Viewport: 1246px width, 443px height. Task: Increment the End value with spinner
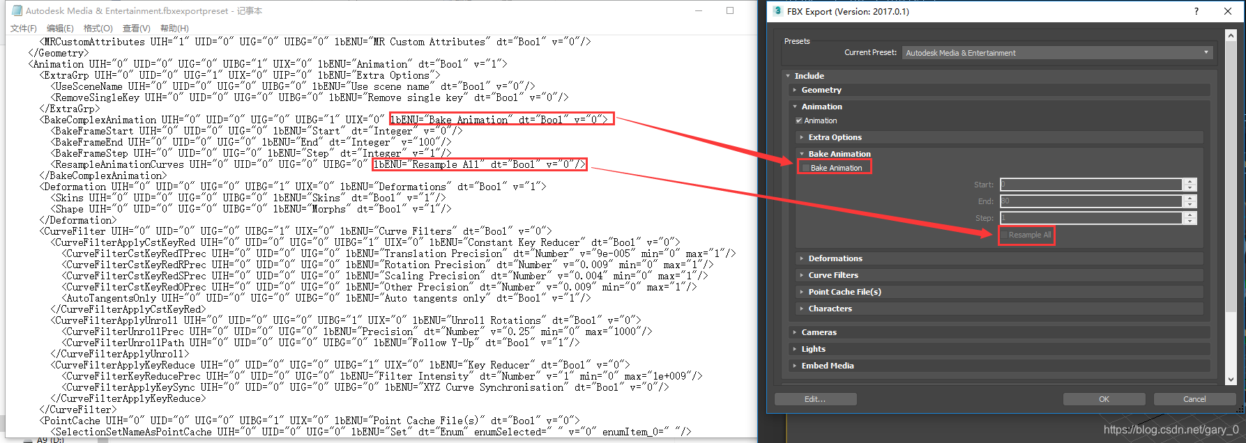coord(1191,198)
